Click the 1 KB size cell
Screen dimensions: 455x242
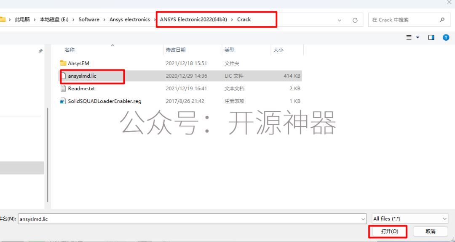[x=294, y=101]
